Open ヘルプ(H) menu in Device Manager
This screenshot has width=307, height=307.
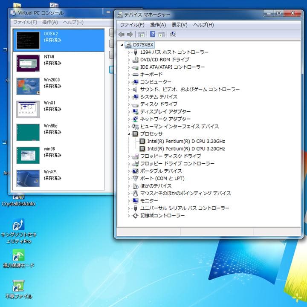click(203, 25)
